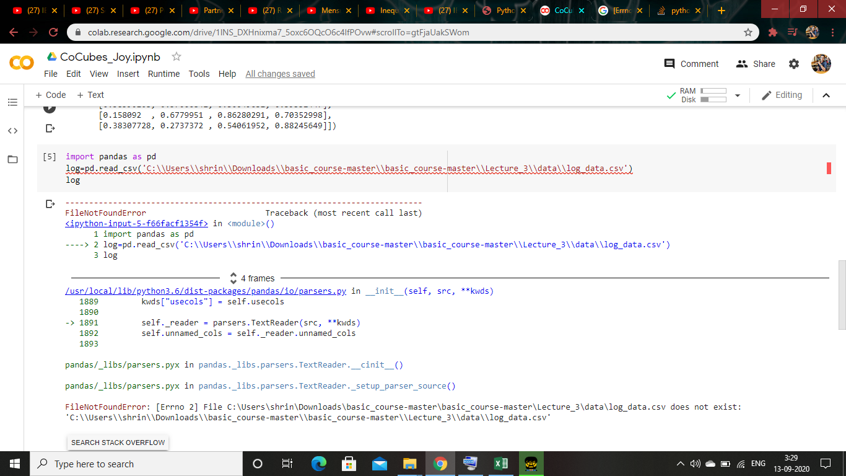Click the RAM usage bar indicator

(713, 91)
